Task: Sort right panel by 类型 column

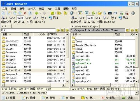Action: point(119,34)
